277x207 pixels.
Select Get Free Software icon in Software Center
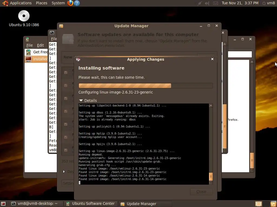click(x=28, y=52)
